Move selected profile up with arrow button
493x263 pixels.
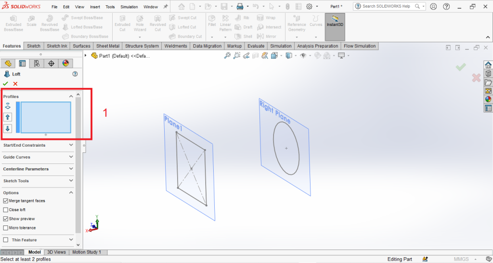(x=8, y=117)
